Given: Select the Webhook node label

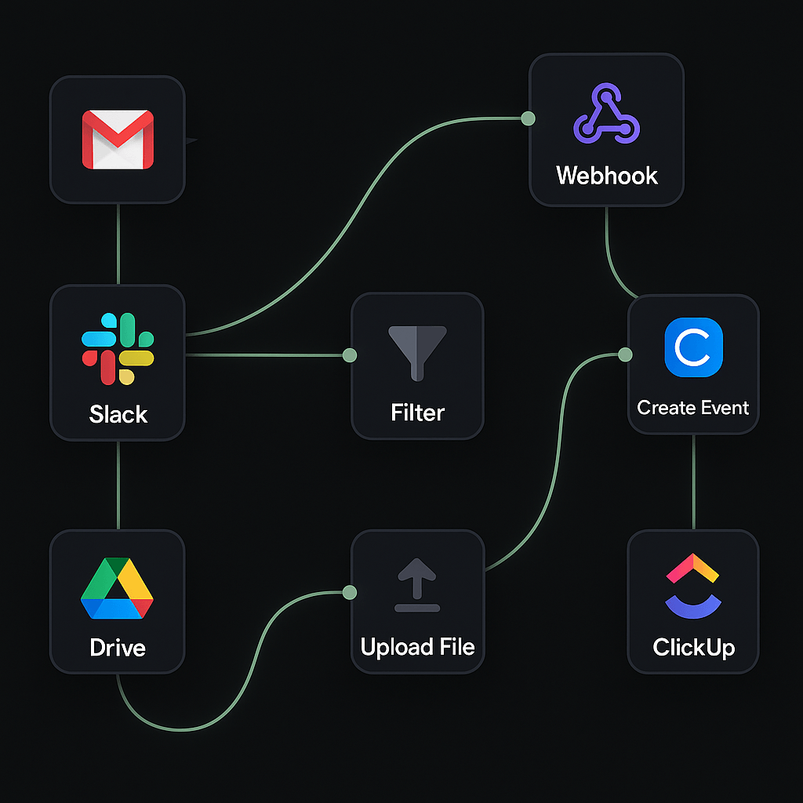Looking at the screenshot, I should click(x=607, y=176).
